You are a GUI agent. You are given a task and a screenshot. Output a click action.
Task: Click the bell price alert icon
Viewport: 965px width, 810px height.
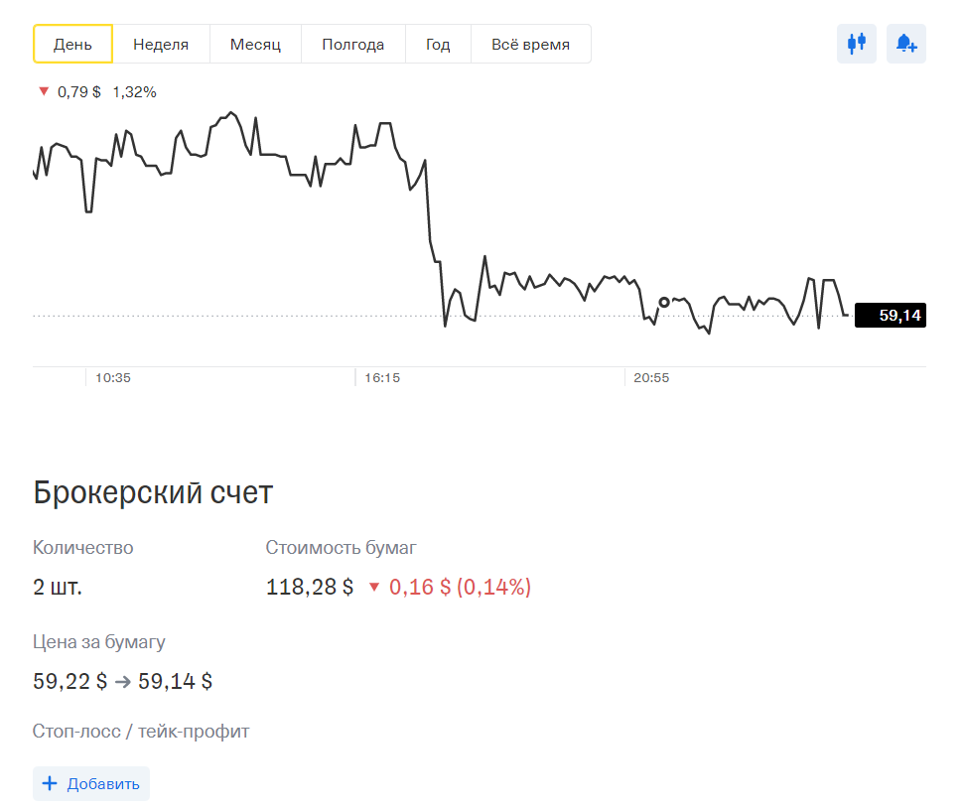point(905,44)
